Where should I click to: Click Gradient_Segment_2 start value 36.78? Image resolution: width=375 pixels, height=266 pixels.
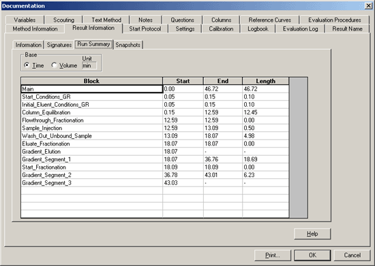pos(183,175)
